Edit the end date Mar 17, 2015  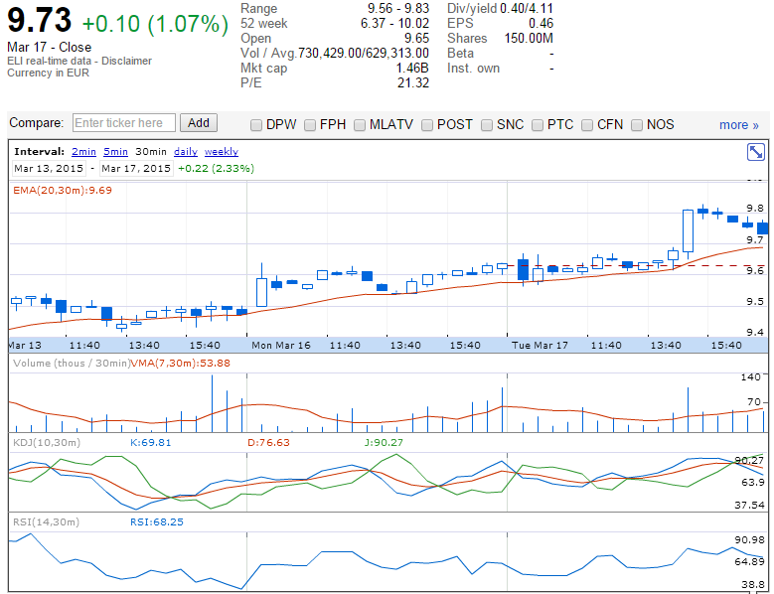(136, 169)
